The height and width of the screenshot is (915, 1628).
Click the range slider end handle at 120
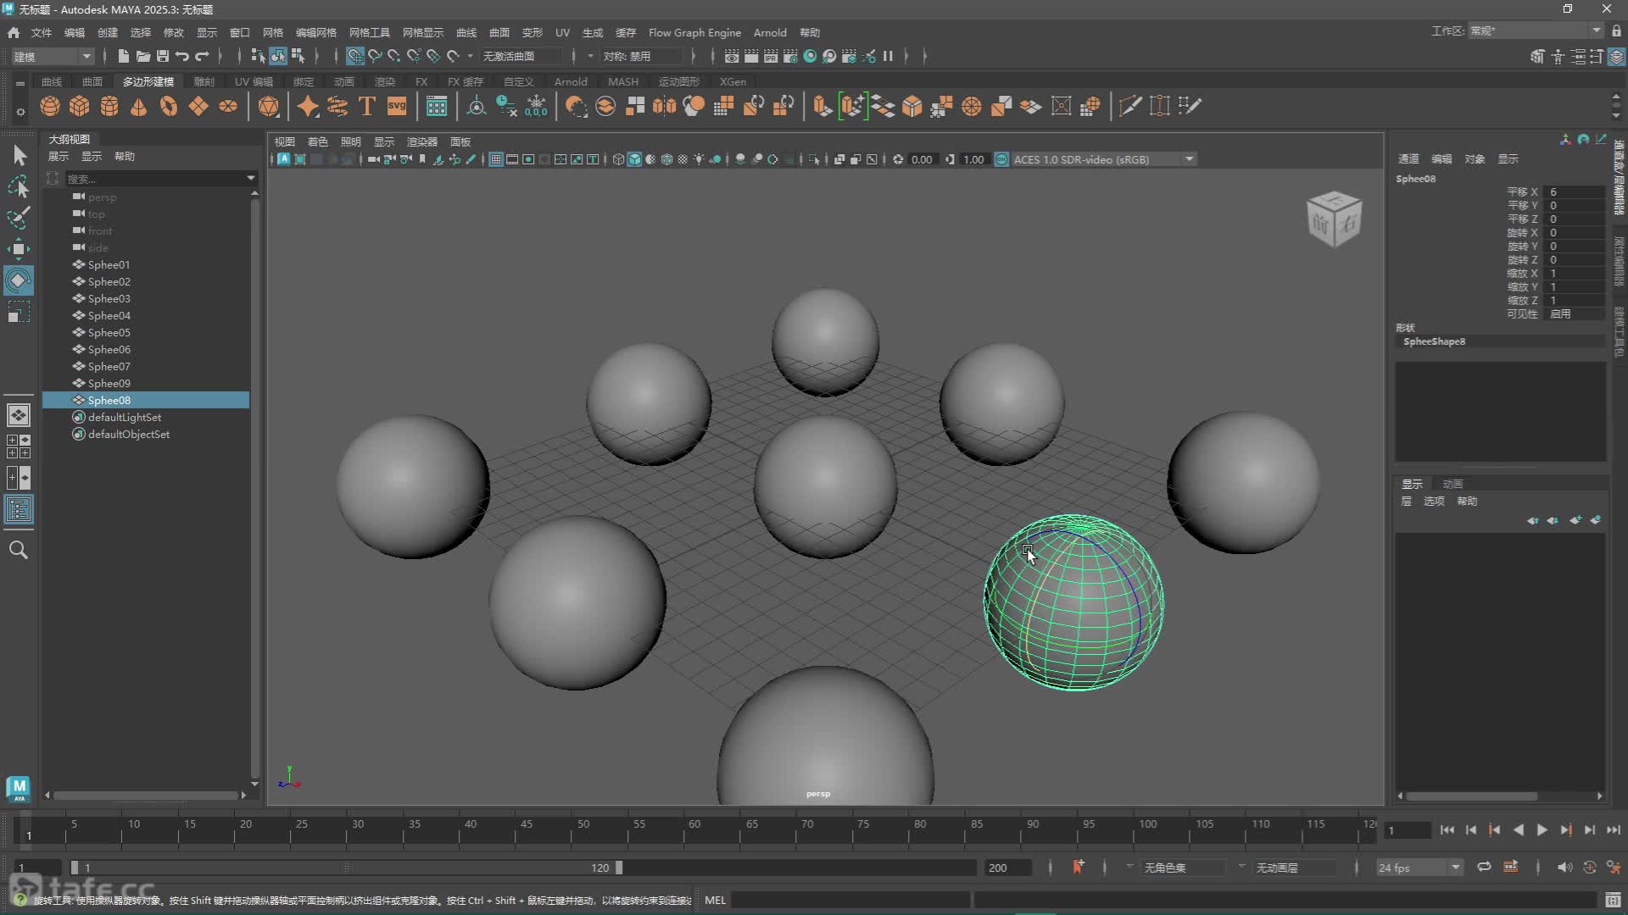[x=619, y=868]
